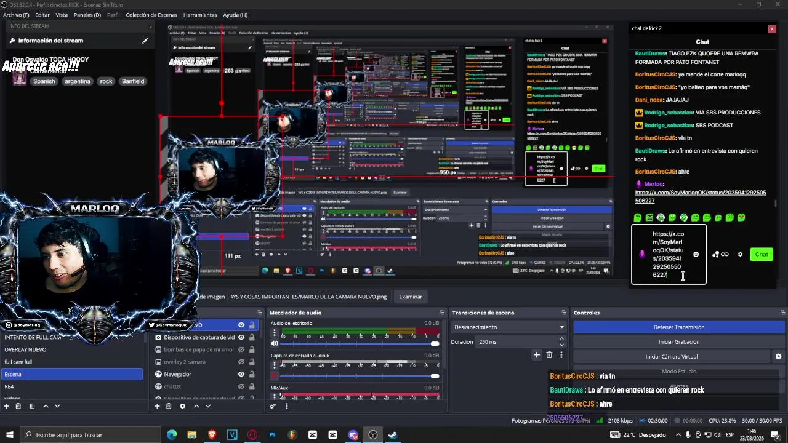788x443 pixels.
Task: Open Steam from the taskbar
Action: click(x=393, y=435)
